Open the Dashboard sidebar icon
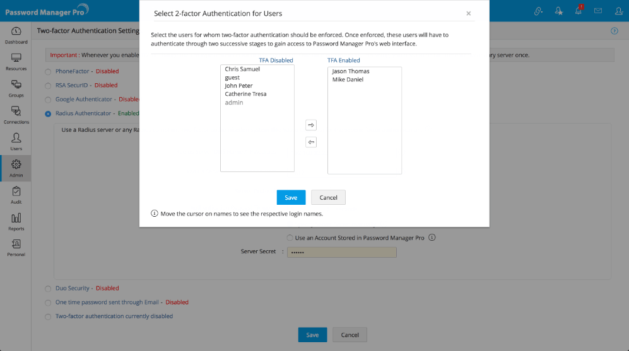629x351 pixels. tap(16, 35)
